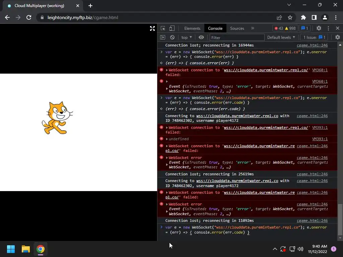Click the Scratch cat sprite
Viewport: 343px width, 257px height.
57,118
